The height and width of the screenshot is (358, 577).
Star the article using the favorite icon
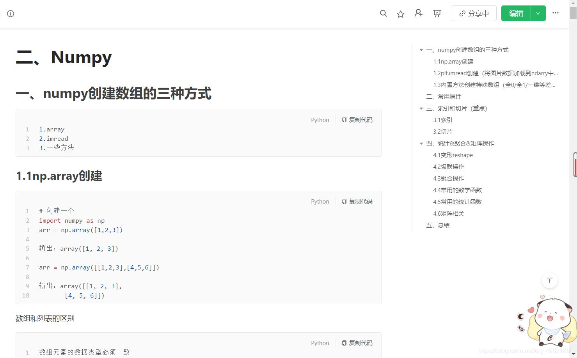pos(400,13)
